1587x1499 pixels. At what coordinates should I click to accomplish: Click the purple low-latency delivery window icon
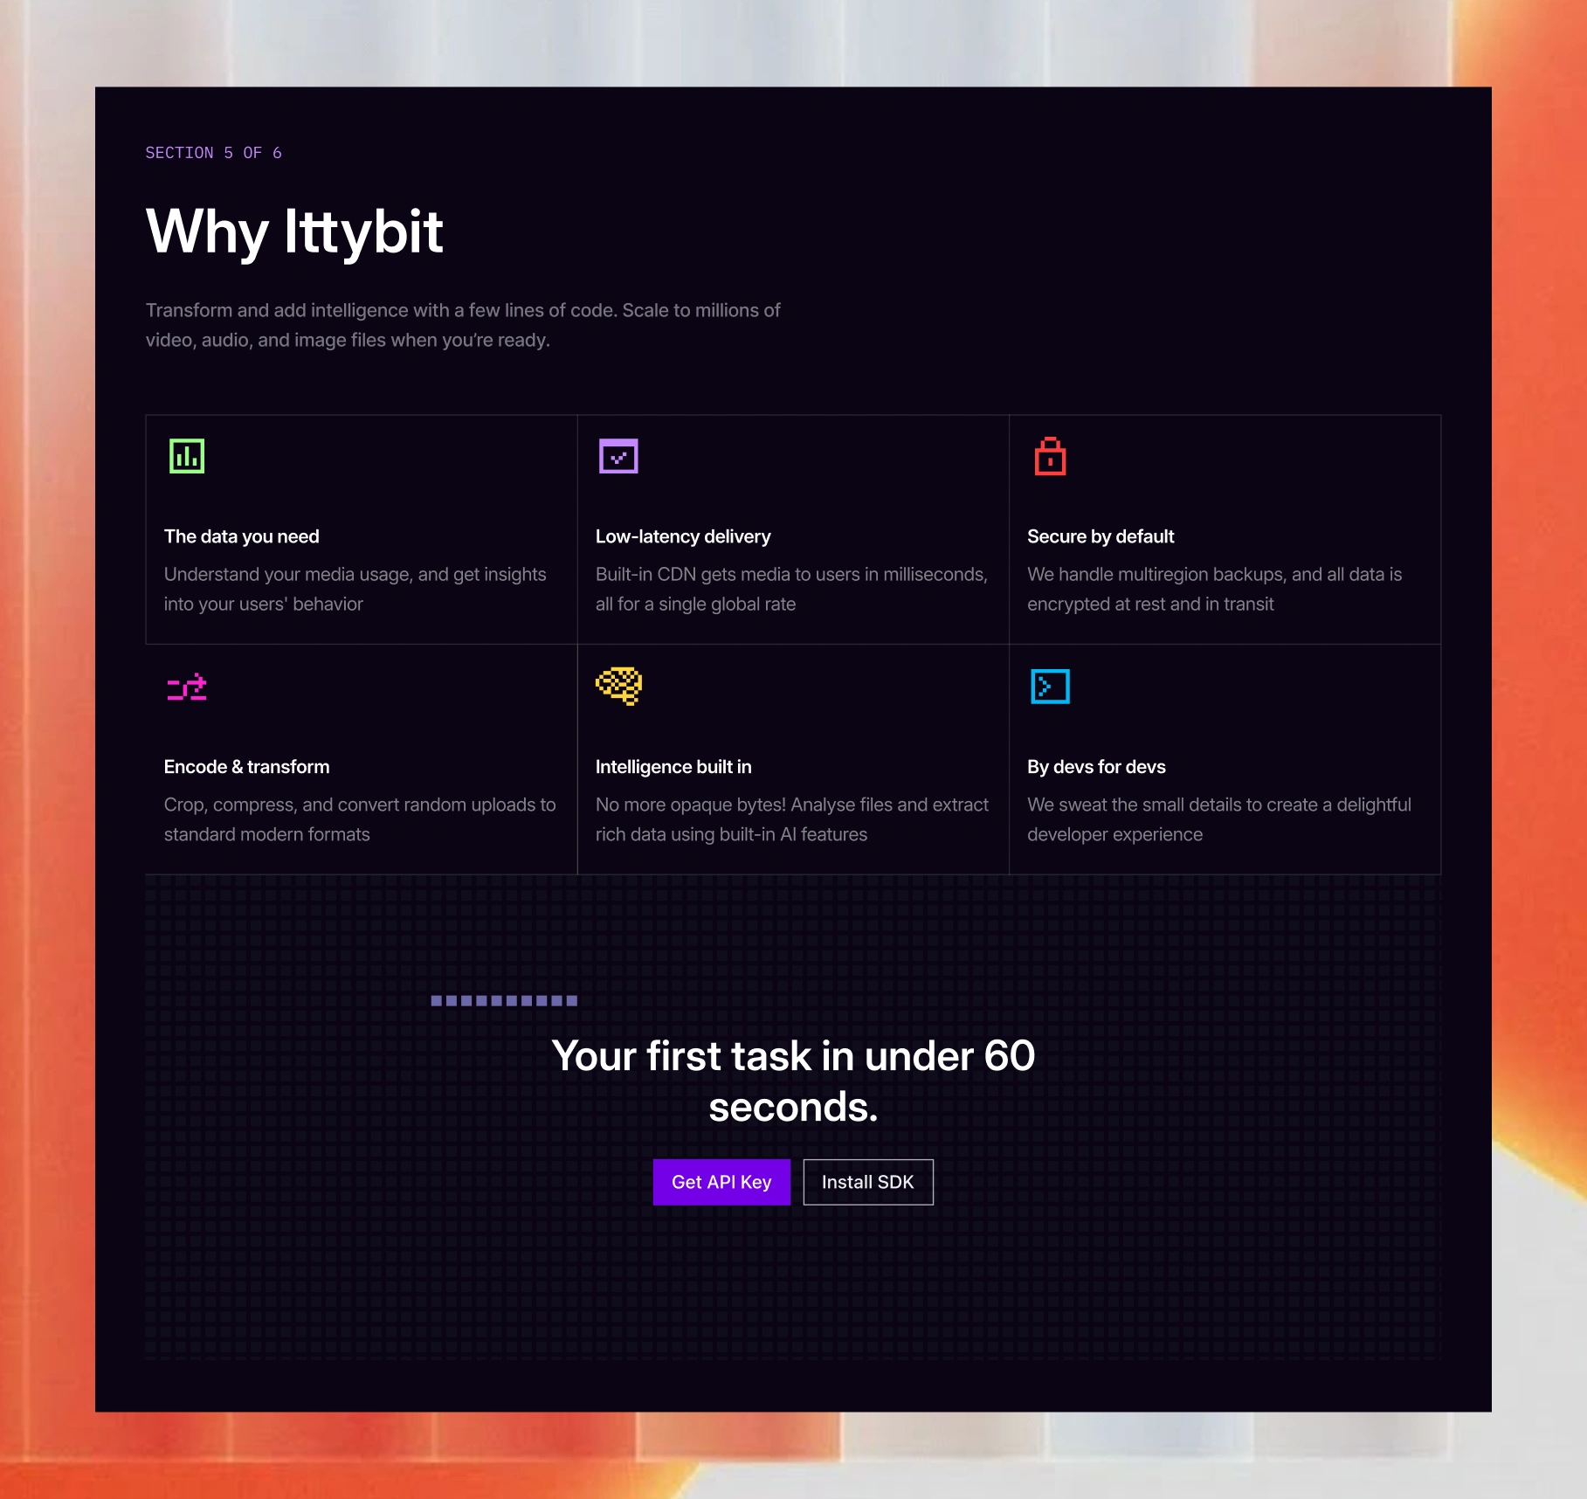618,456
